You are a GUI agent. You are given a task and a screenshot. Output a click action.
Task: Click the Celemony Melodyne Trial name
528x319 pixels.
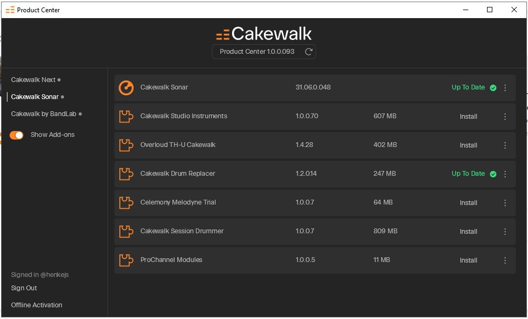coord(178,202)
